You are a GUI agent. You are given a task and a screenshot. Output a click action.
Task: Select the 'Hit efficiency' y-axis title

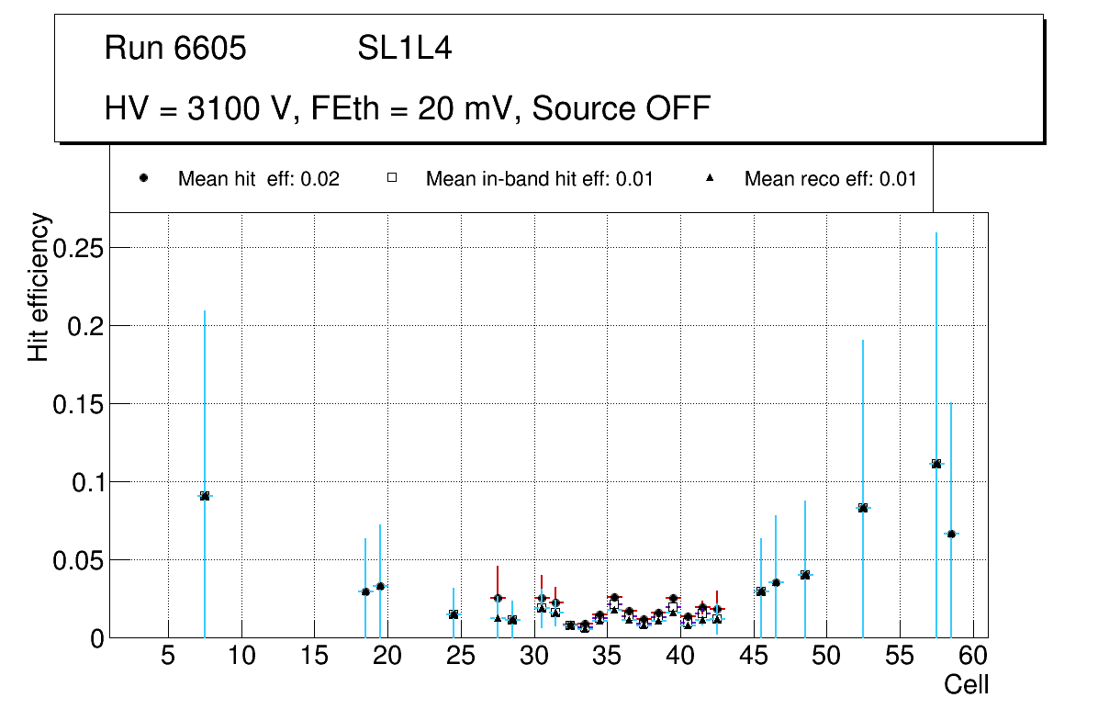click(x=39, y=287)
